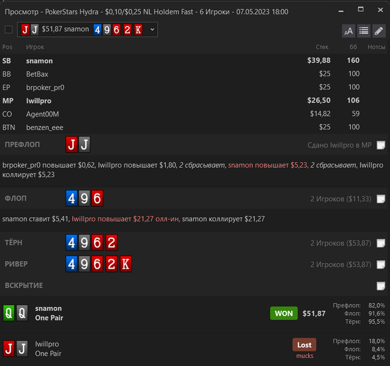This screenshot has height=366, width=390.
Task: Click the text 'Сдано Iwillpro в MP'
Action: (339, 145)
